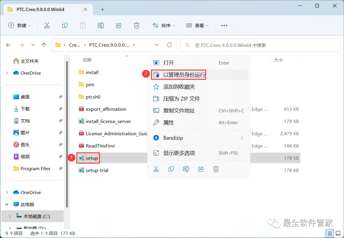The image size is (344, 238).
Task: Click the Cre... breadcrumb in address bar
Action: (x=75, y=45)
